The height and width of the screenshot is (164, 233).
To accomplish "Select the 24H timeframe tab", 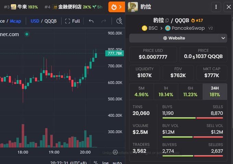I will tap(215, 91).
